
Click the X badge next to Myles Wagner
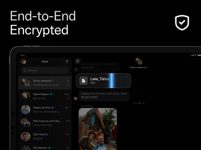pyautogui.click(x=55, y=94)
